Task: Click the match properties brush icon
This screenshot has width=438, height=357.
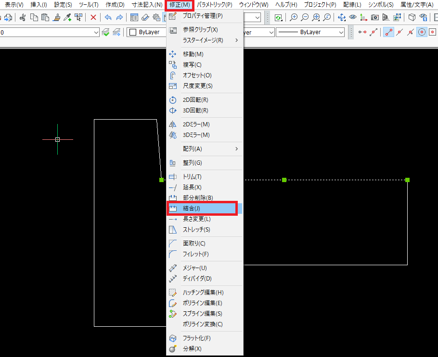Action: tap(56, 18)
